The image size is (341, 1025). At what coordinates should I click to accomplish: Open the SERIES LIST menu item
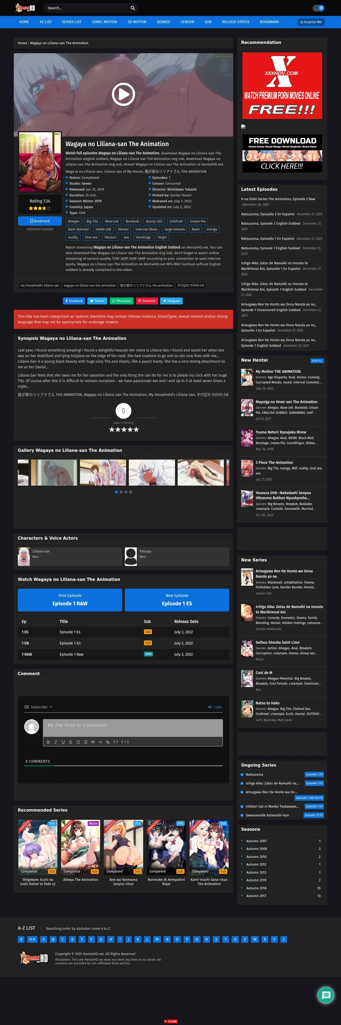coord(72,22)
